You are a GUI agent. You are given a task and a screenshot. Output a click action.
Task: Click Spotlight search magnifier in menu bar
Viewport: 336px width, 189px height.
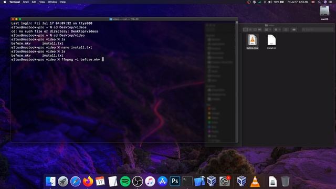[319, 2]
